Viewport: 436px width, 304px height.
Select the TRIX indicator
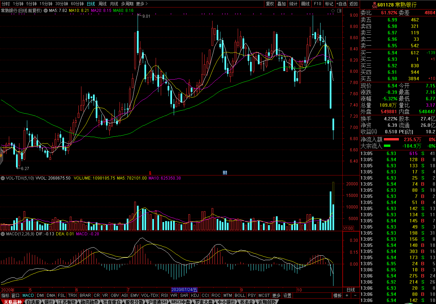(72, 295)
